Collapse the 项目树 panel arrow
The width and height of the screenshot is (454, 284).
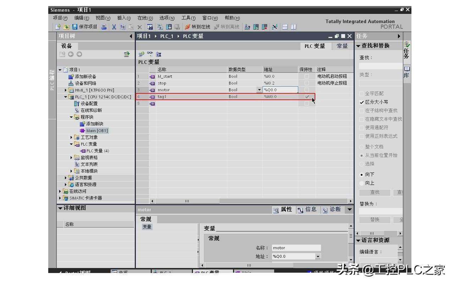[131, 36]
